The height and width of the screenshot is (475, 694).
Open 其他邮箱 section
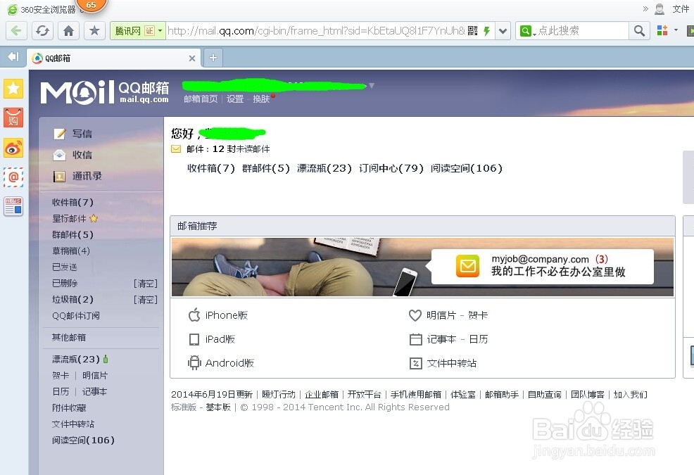pyautogui.click(x=69, y=337)
